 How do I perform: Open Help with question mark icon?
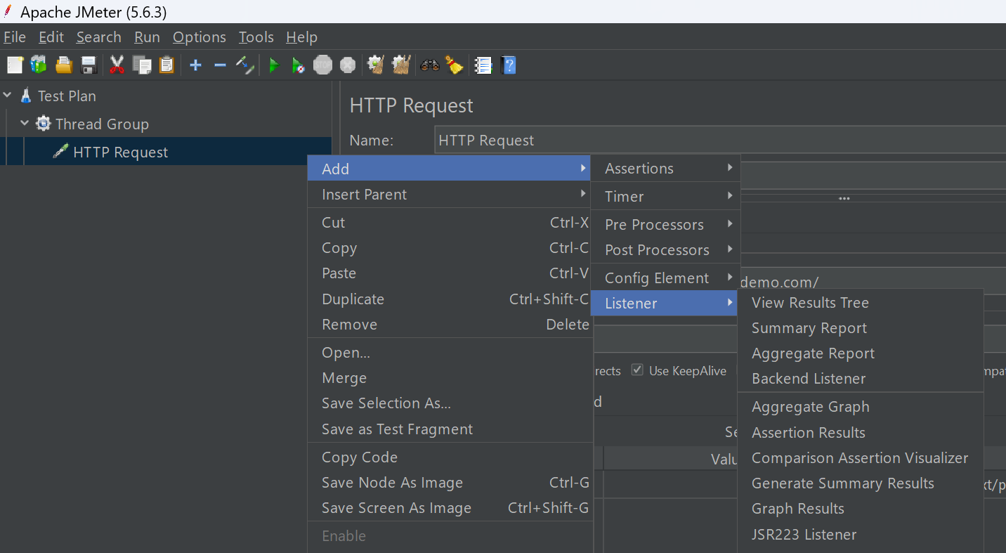point(509,65)
